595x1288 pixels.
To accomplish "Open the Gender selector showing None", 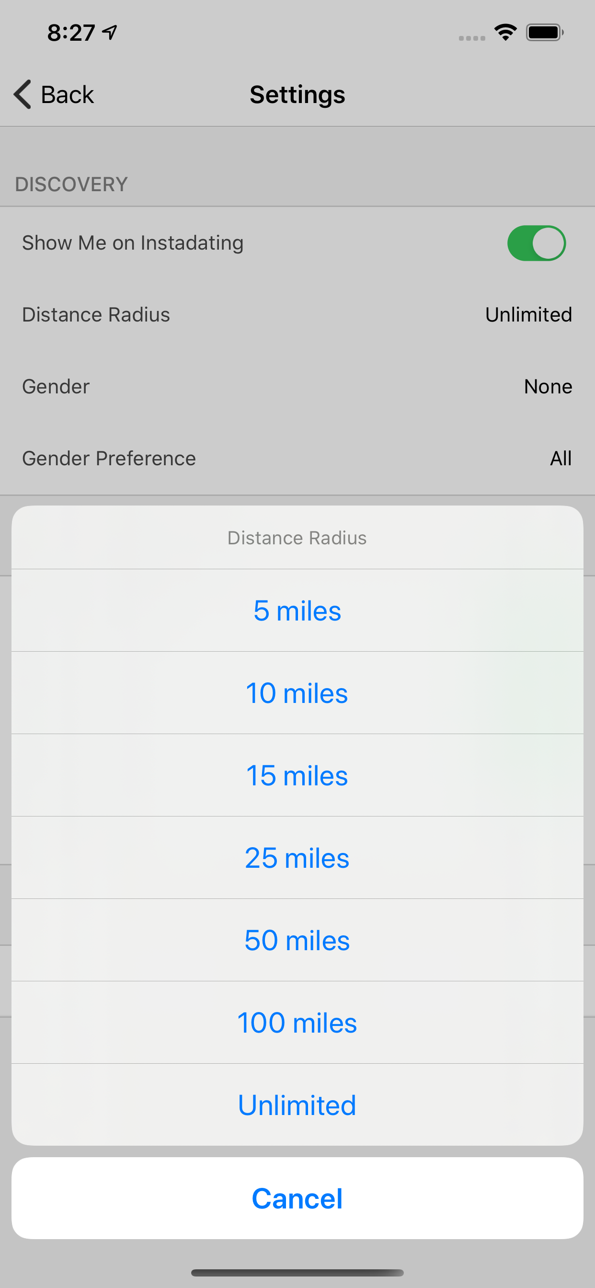I will click(x=297, y=387).
